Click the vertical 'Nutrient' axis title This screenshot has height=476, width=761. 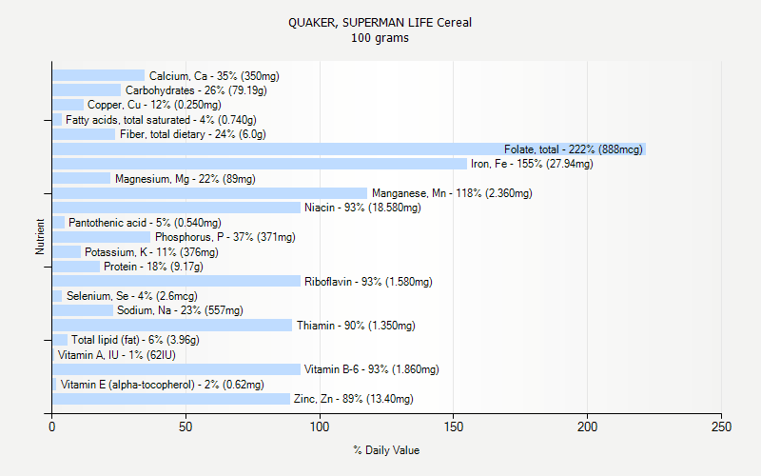pyautogui.click(x=40, y=237)
